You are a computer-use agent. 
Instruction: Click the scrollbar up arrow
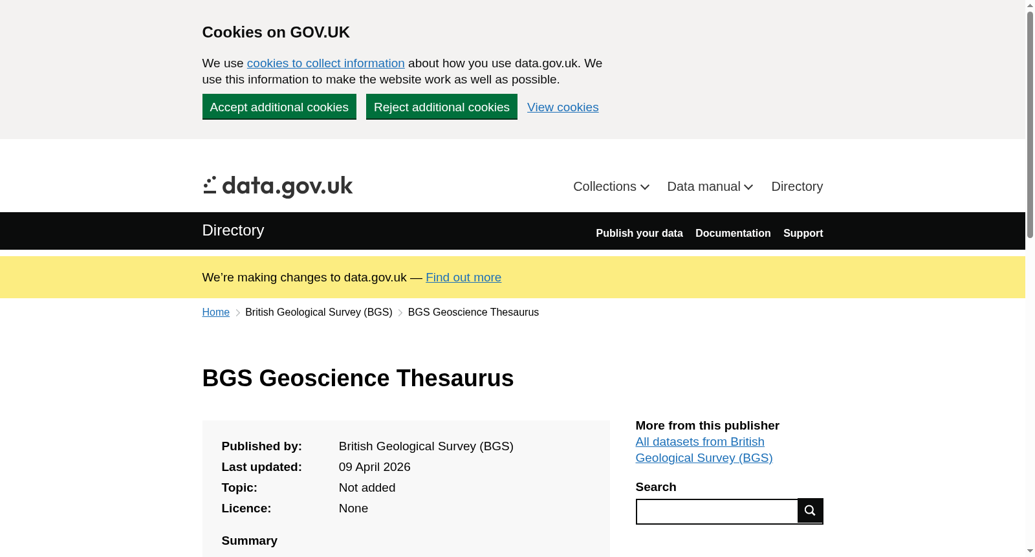tap(1030, 5)
